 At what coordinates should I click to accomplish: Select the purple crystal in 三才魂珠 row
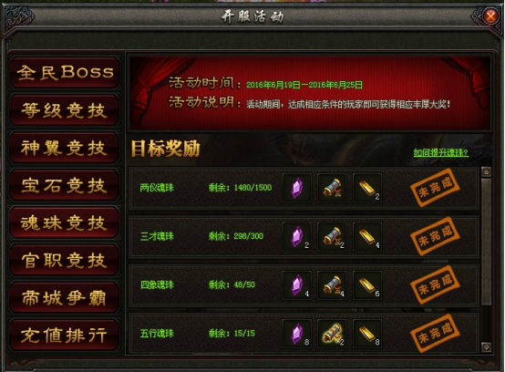pyautogui.click(x=296, y=236)
